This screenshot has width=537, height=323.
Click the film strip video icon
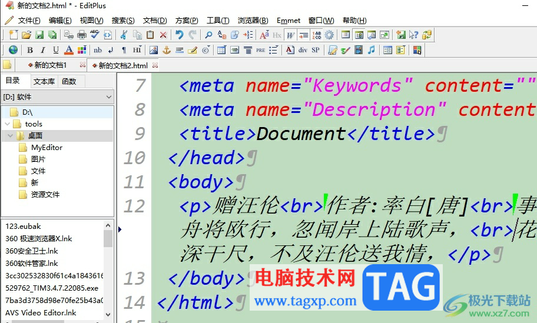coord(359,50)
